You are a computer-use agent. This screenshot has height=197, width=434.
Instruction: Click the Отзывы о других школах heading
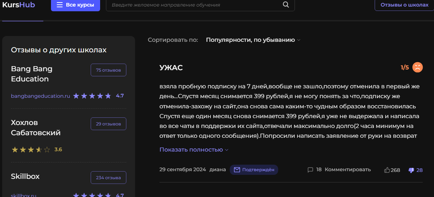(x=59, y=50)
